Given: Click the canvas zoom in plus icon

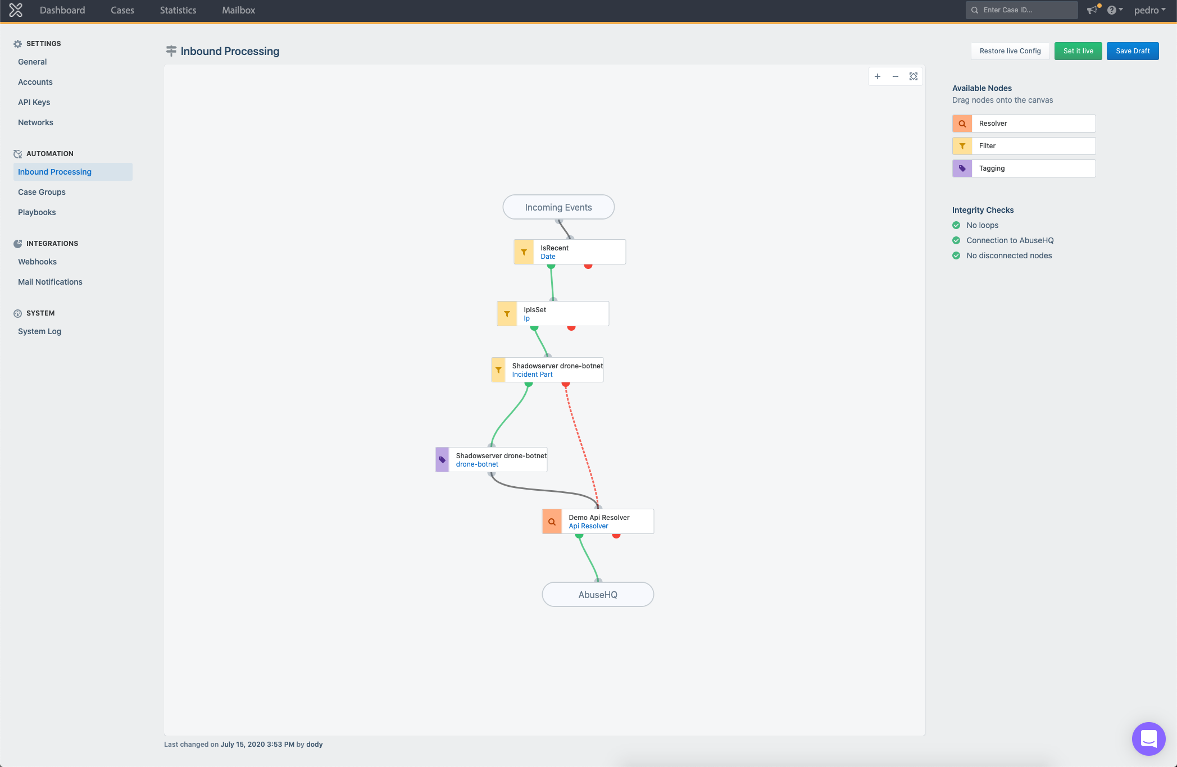Looking at the screenshot, I should 878,76.
